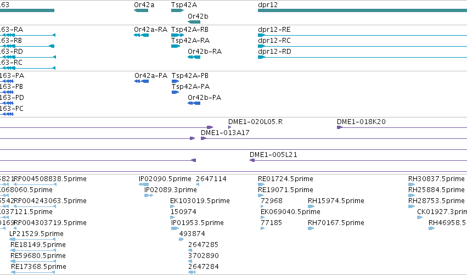Click the RH28753.5prime EST glyph
Image resolution: width=467 pixels, height=275 pixels.
pos(412,206)
